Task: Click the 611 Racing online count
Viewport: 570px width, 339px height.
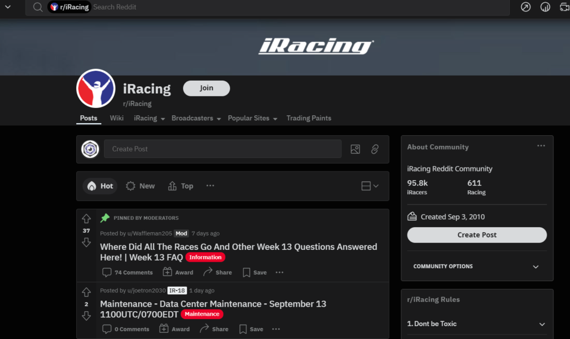Action: tap(476, 187)
